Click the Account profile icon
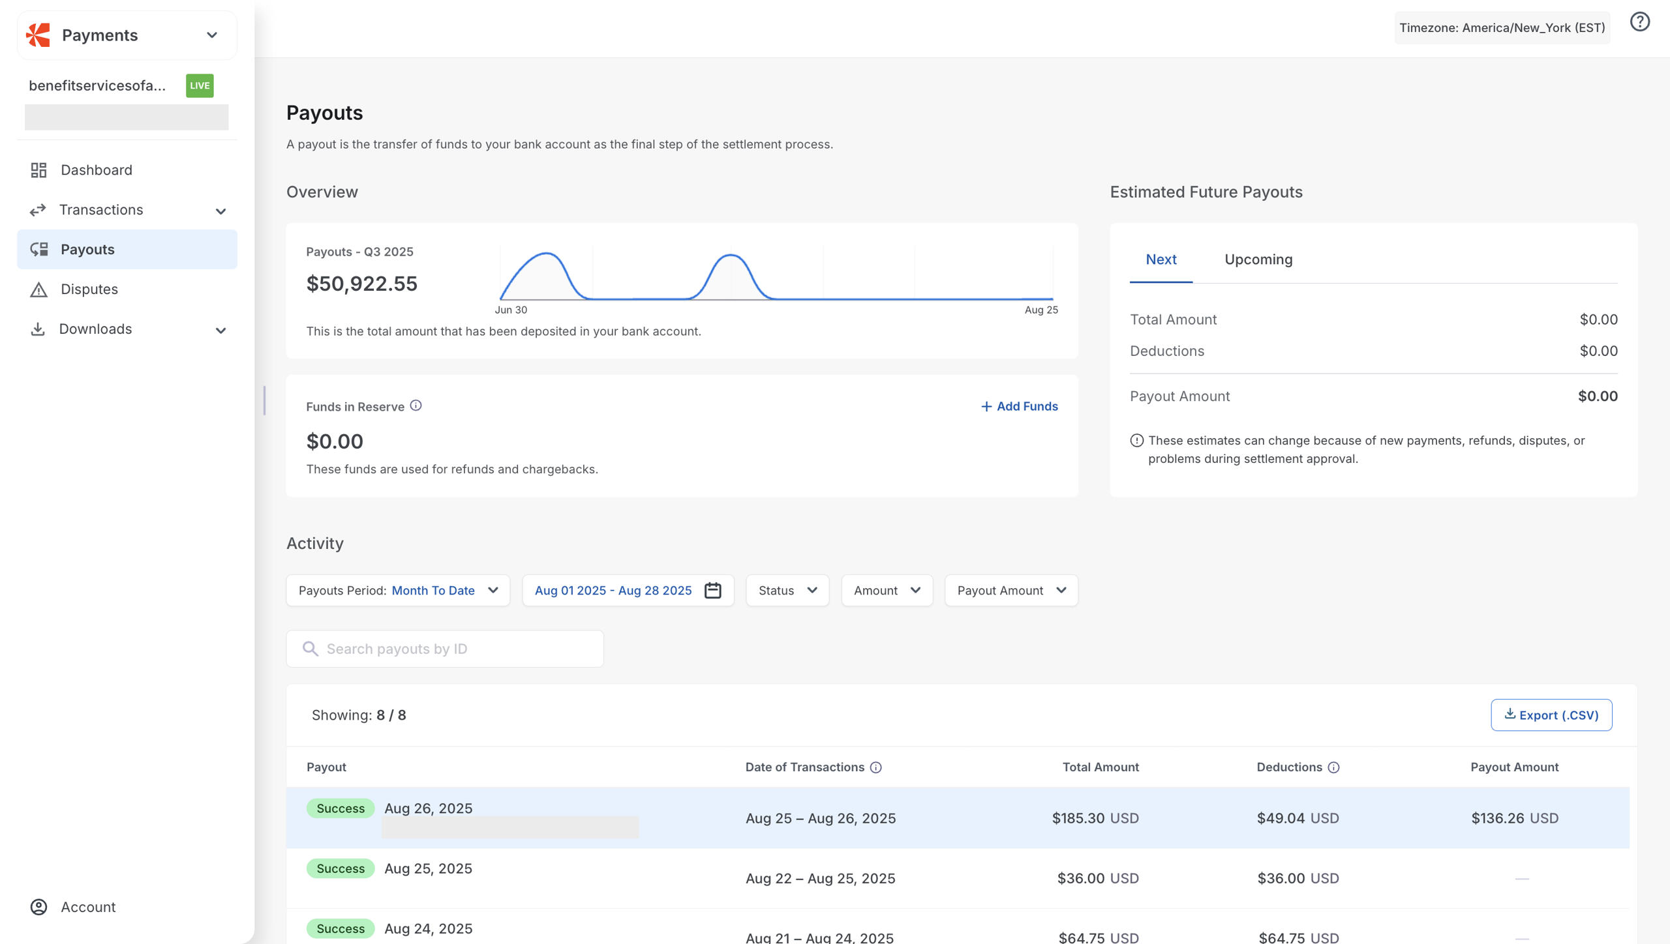Viewport: 1670px width, 944px height. pos(38,907)
